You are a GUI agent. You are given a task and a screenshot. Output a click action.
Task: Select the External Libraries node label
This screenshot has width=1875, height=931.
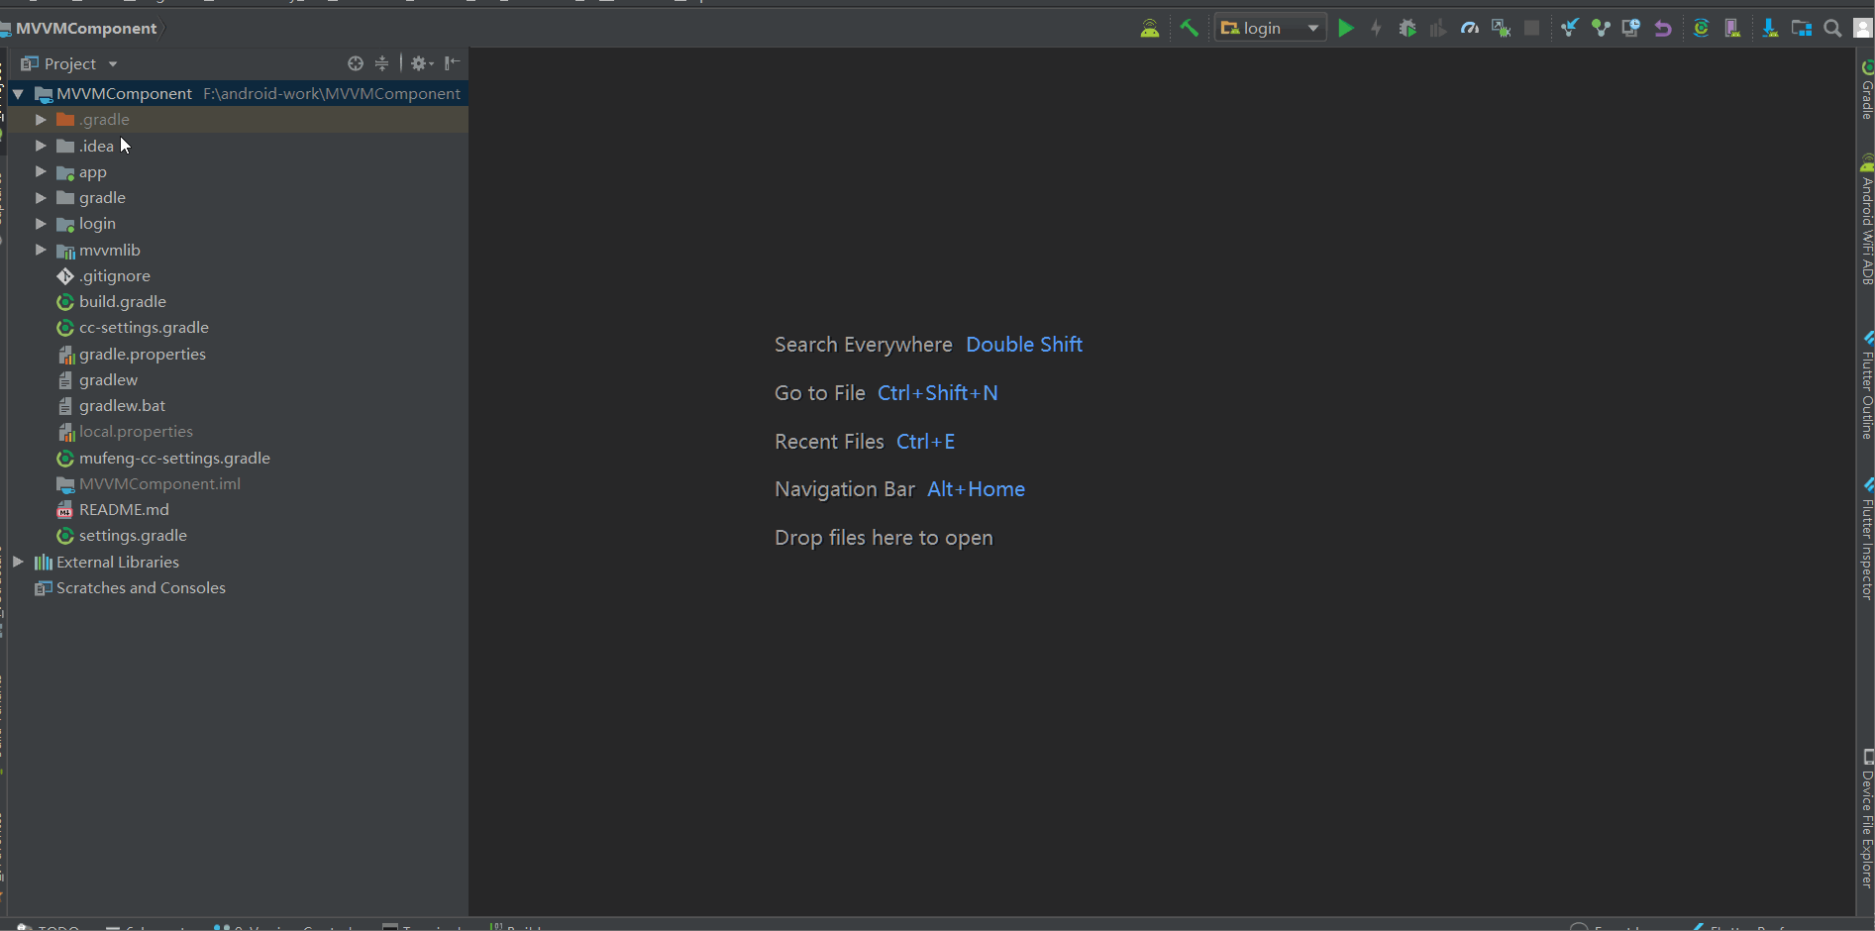click(x=118, y=563)
